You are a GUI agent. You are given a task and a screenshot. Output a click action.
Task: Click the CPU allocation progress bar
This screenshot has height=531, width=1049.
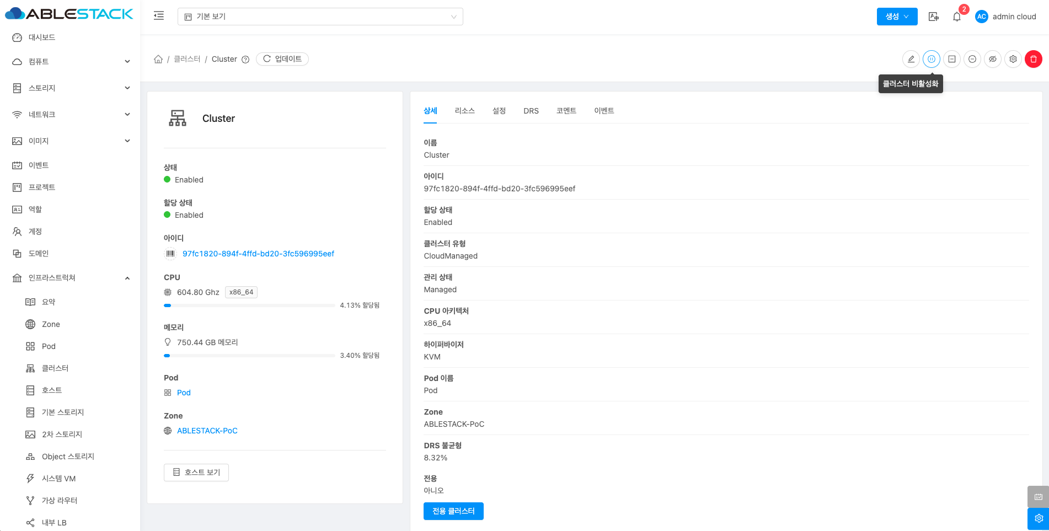pyautogui.click(x=249, y=305)
